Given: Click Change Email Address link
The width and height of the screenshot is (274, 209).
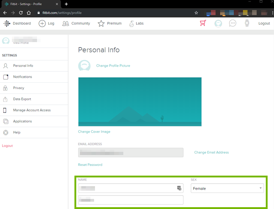Looking at the screenshot, I should (211, 152).
